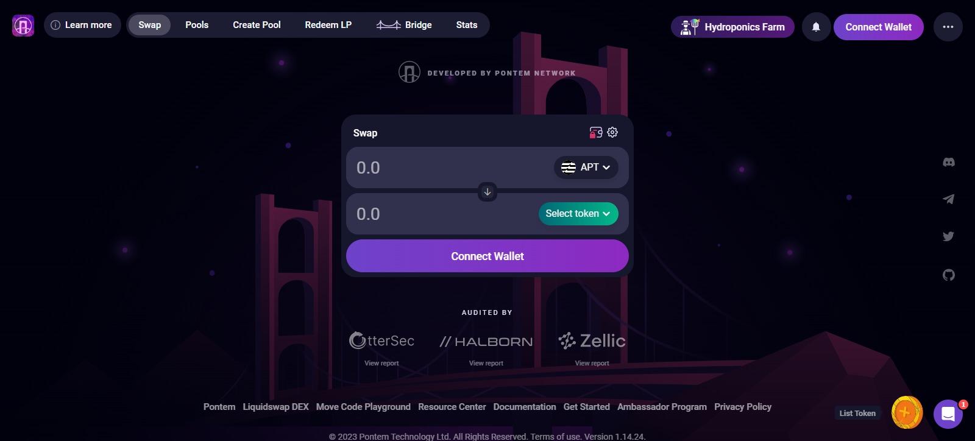Open the three-dots more menu
Viewport: 975px width, 441px height.
tap(948, 27)
